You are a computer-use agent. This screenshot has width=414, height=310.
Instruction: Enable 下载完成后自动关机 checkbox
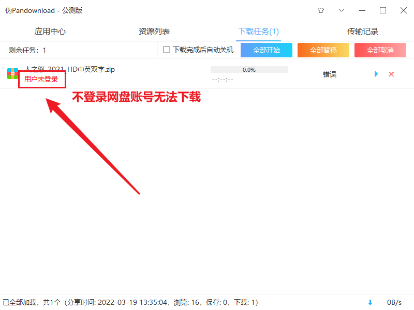(167, 50)
